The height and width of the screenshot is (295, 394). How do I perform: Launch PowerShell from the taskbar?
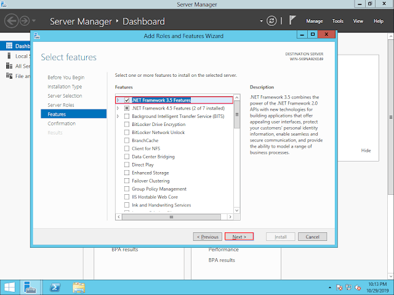55,288
